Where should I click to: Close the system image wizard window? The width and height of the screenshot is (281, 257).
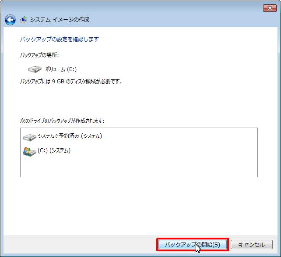point(269,8)
